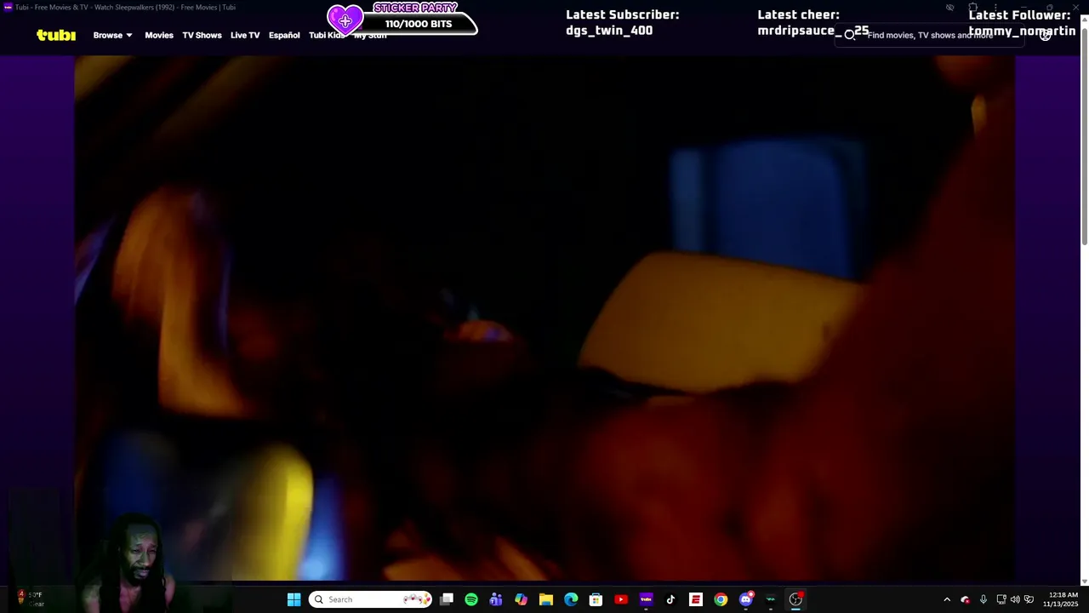
Task: Switch to Live TV
Action: [245, 35]
